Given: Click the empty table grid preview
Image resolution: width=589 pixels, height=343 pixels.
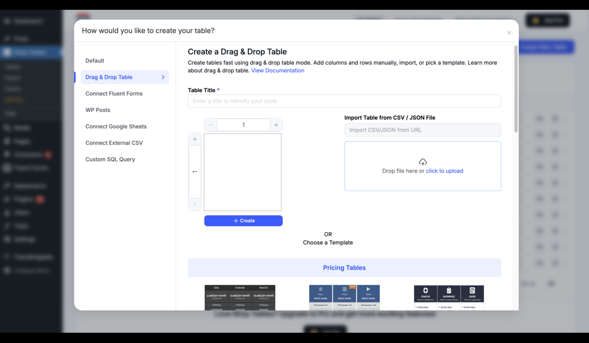Looking at the screenshot, I should [243, 172].
